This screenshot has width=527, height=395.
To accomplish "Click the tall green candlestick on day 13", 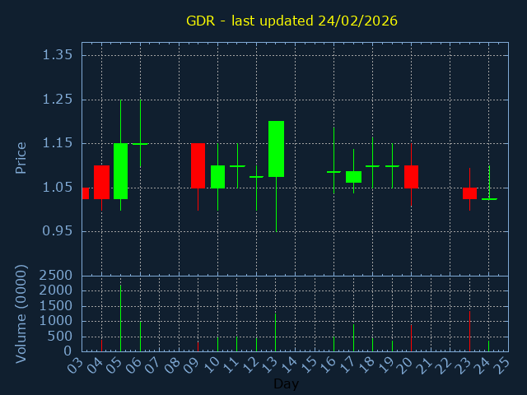I will point(276,149).
